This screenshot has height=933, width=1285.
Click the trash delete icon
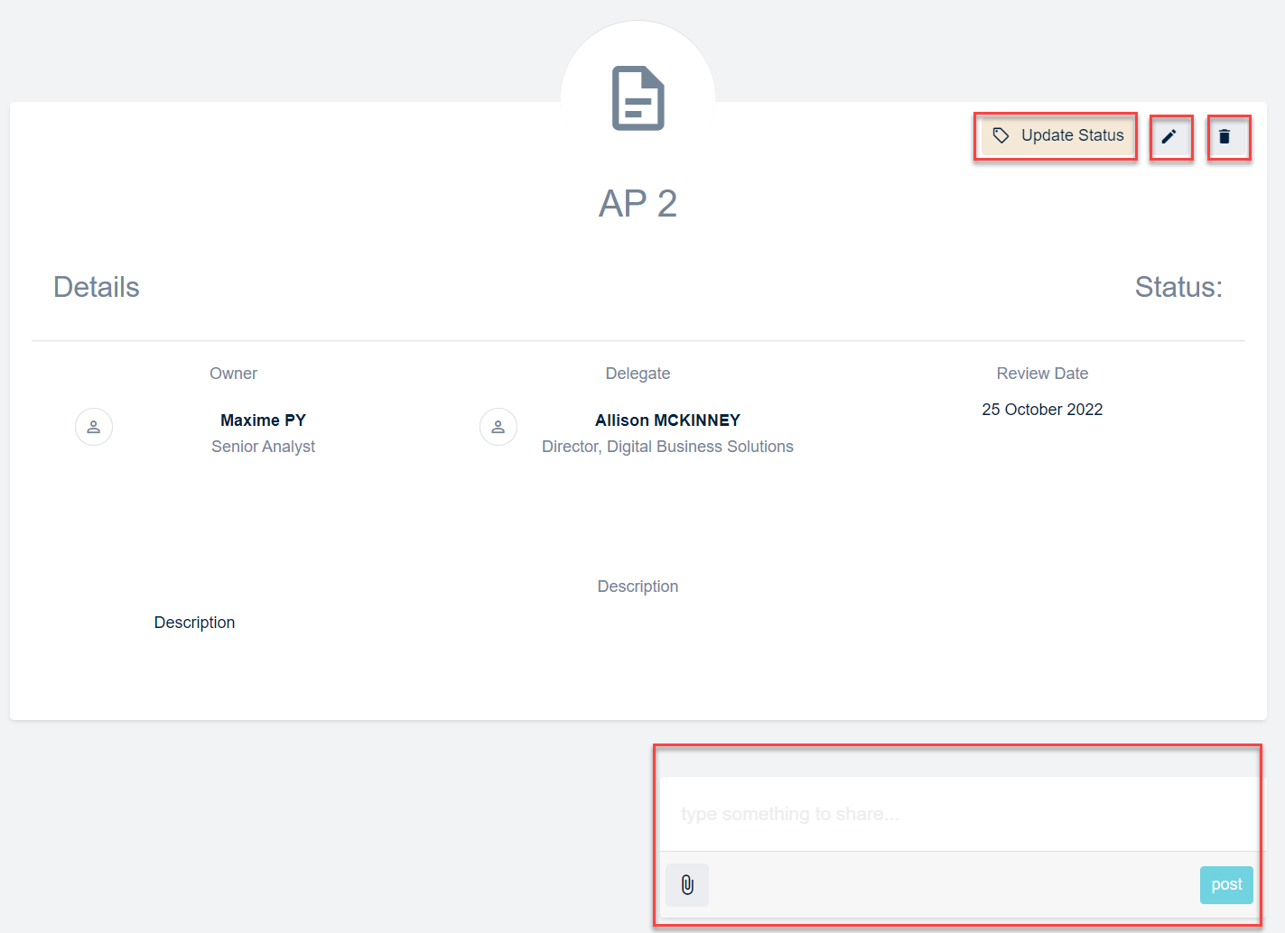(x=1224, y=137)
